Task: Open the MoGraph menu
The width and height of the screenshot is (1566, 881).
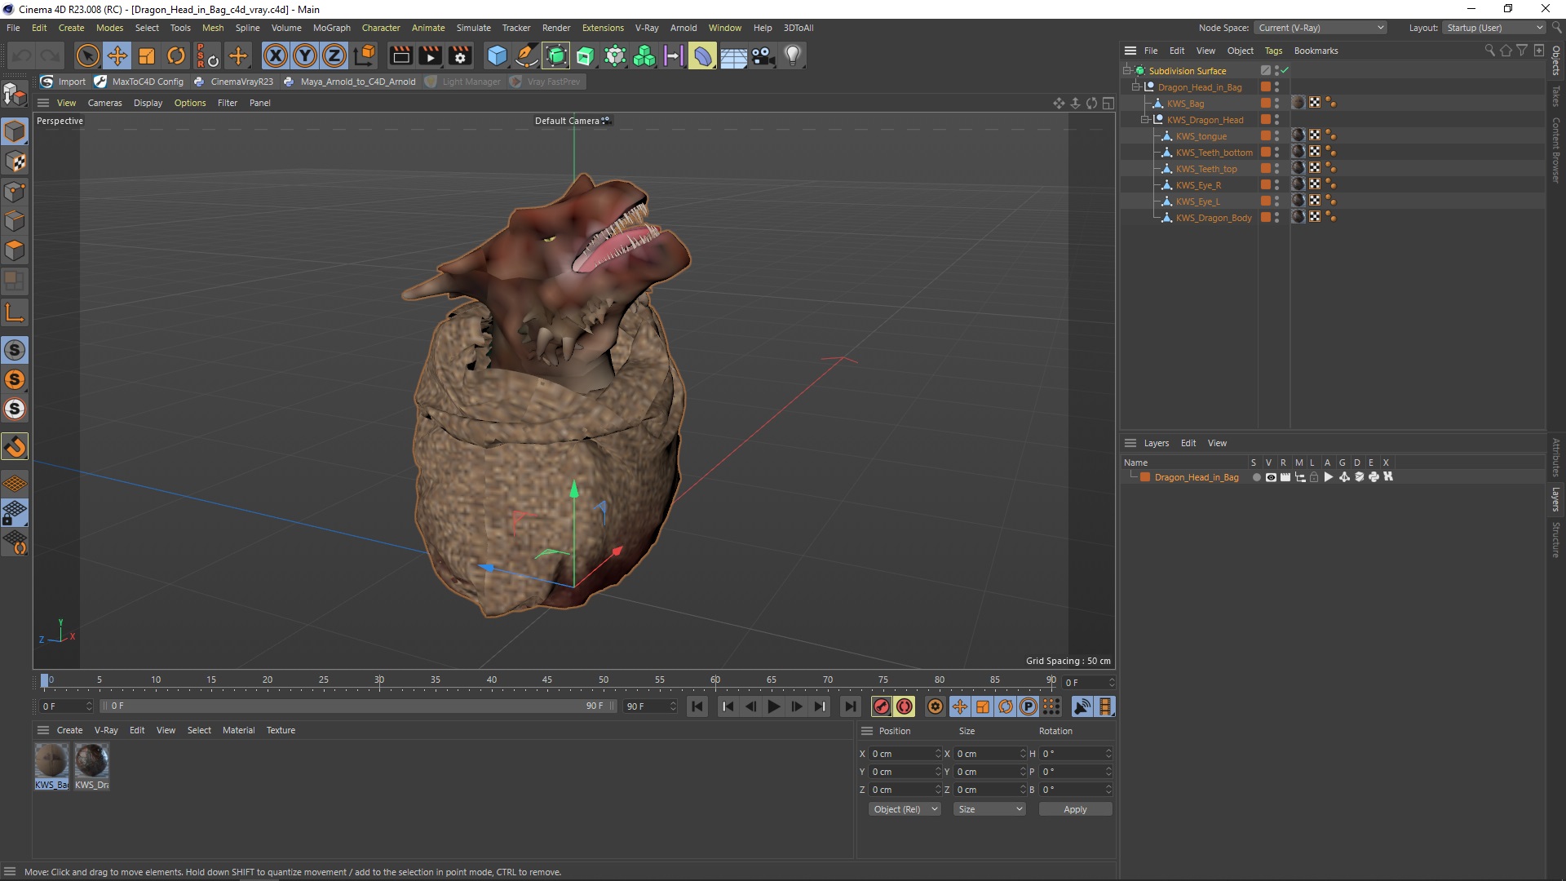Action: click(332, 28)
